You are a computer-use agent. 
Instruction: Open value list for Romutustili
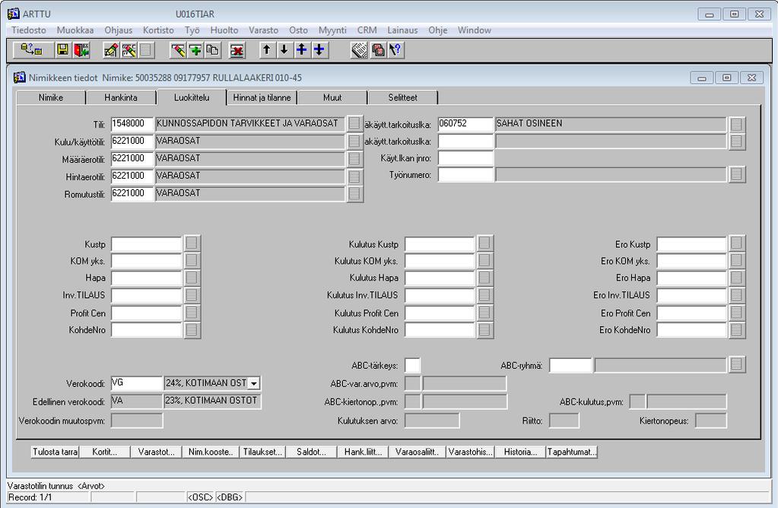(x=354, y=193)
